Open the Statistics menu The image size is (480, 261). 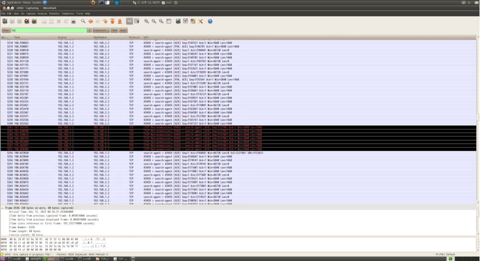point(54,13)
